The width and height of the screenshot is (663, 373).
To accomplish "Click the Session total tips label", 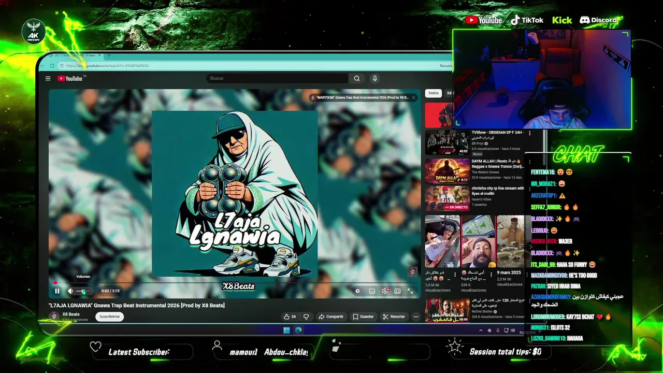I will pos(506,352).
